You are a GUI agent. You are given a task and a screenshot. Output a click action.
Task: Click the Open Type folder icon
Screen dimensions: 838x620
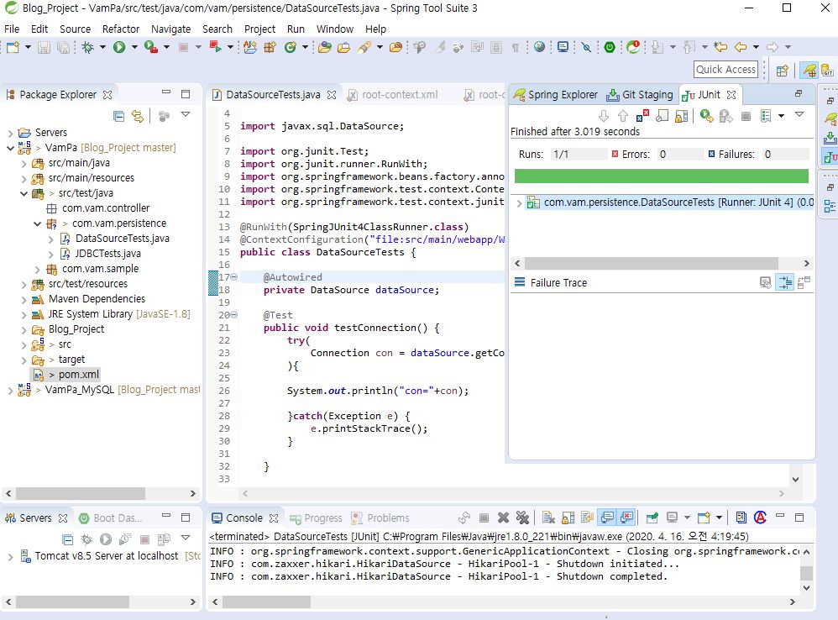pyautogui.click(x=324, y=48)
